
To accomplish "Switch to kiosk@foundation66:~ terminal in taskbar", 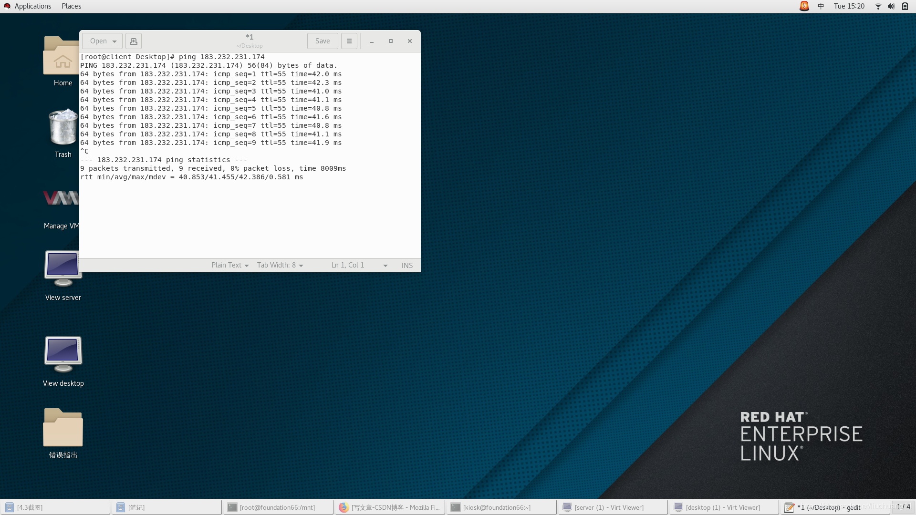I will pyautogui.click(x=502, y=507).
